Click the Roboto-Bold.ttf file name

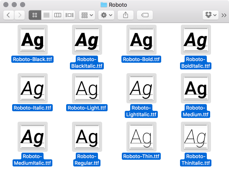(141, 59)
